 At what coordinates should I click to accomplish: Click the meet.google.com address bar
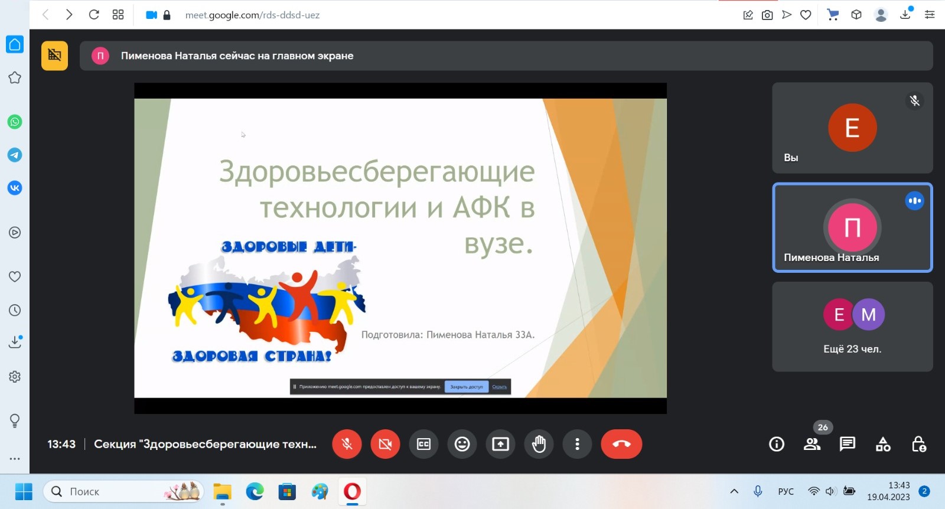252,15
